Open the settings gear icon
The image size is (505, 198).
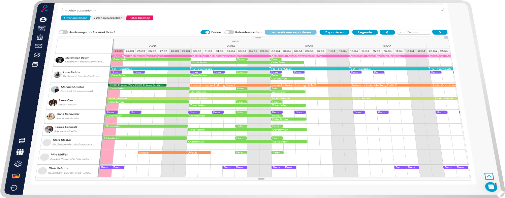18,164
